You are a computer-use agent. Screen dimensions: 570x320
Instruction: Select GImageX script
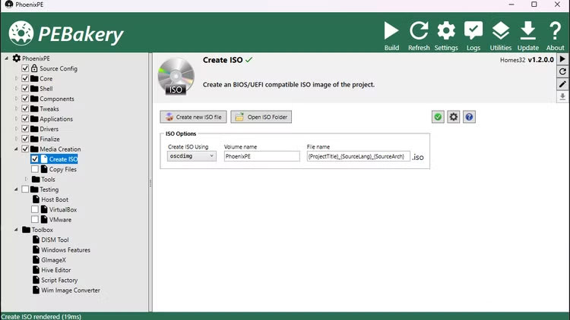tap(53, 260)
